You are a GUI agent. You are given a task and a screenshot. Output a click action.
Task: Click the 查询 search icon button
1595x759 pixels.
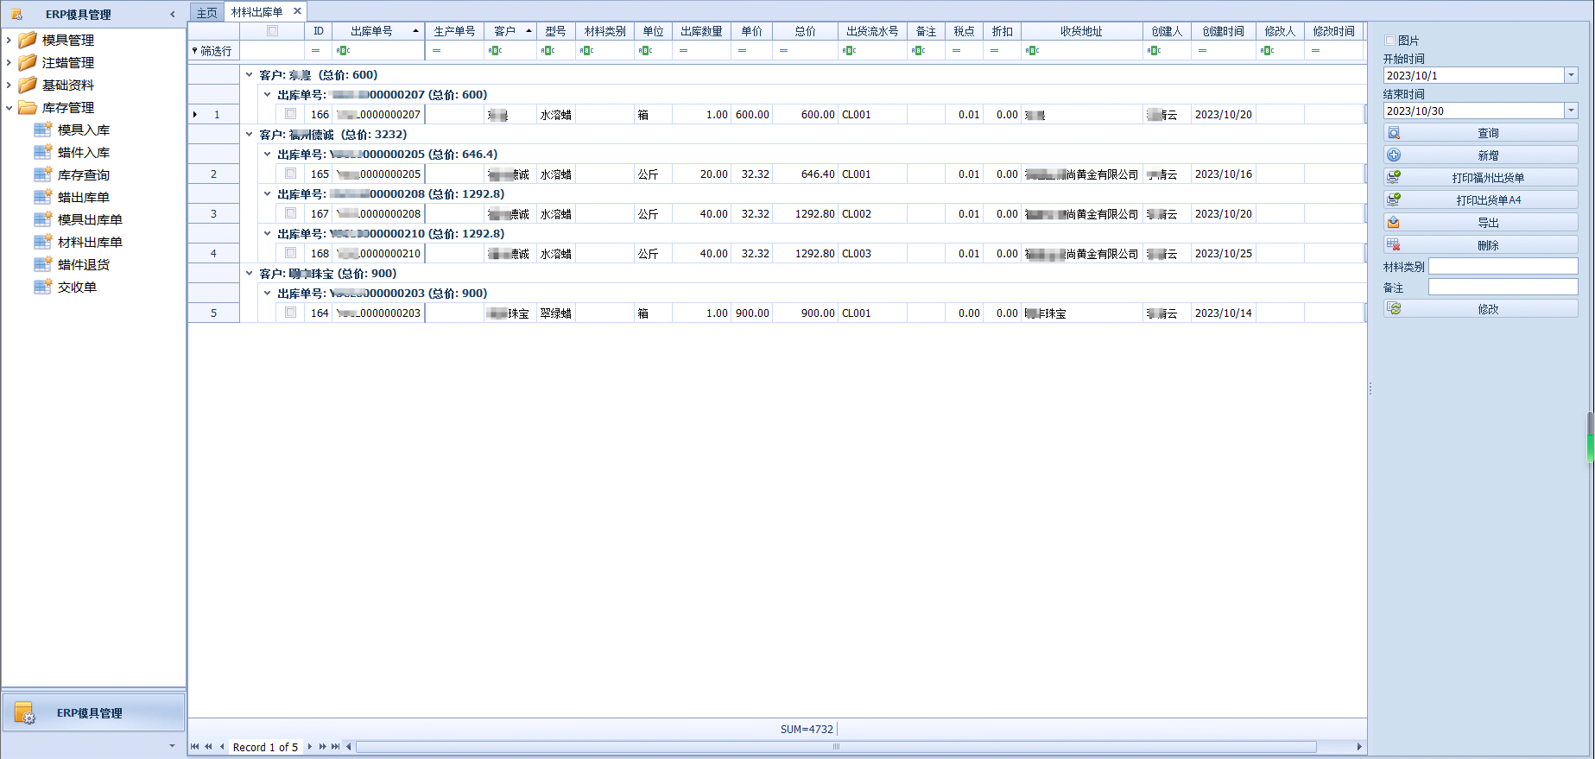[x=1394, y=133]
